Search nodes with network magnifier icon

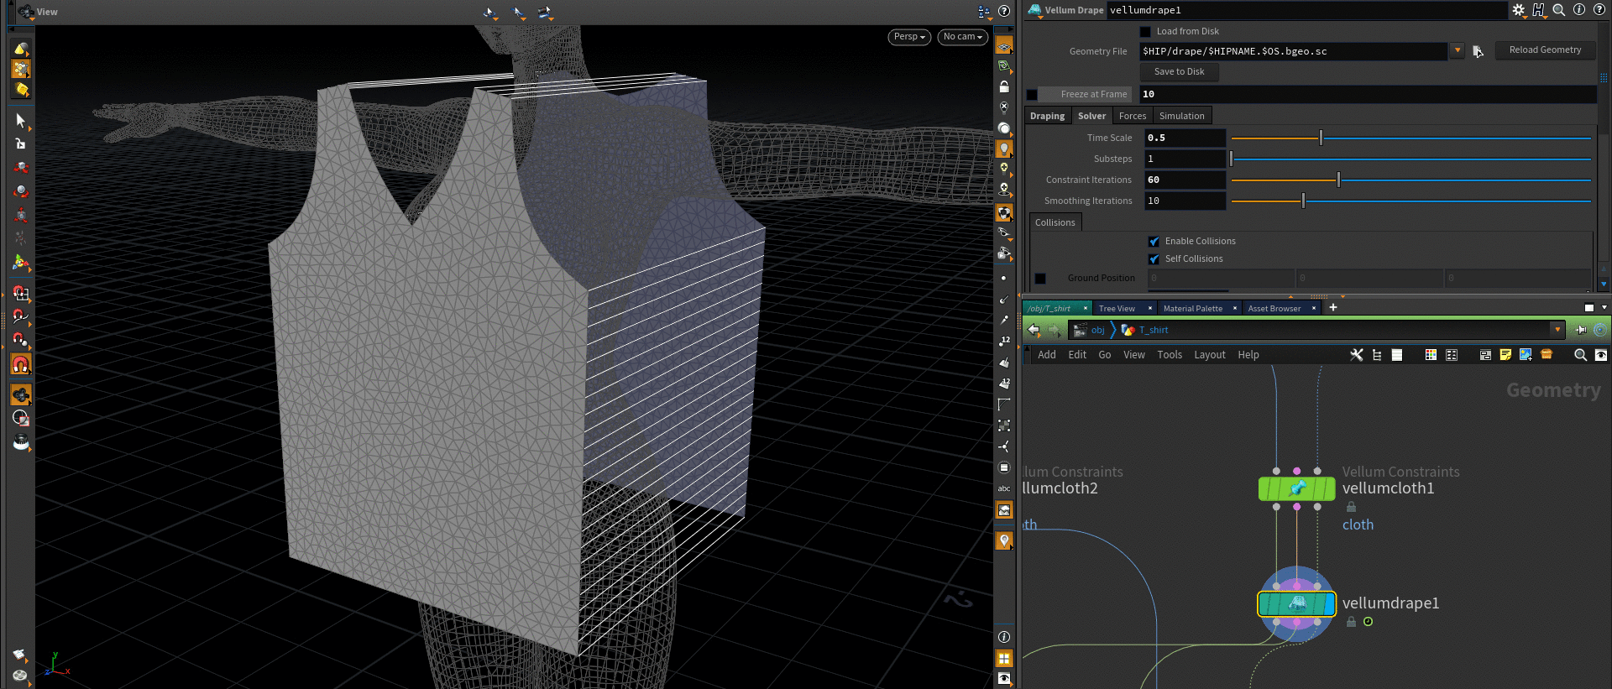pos(1580,355)
